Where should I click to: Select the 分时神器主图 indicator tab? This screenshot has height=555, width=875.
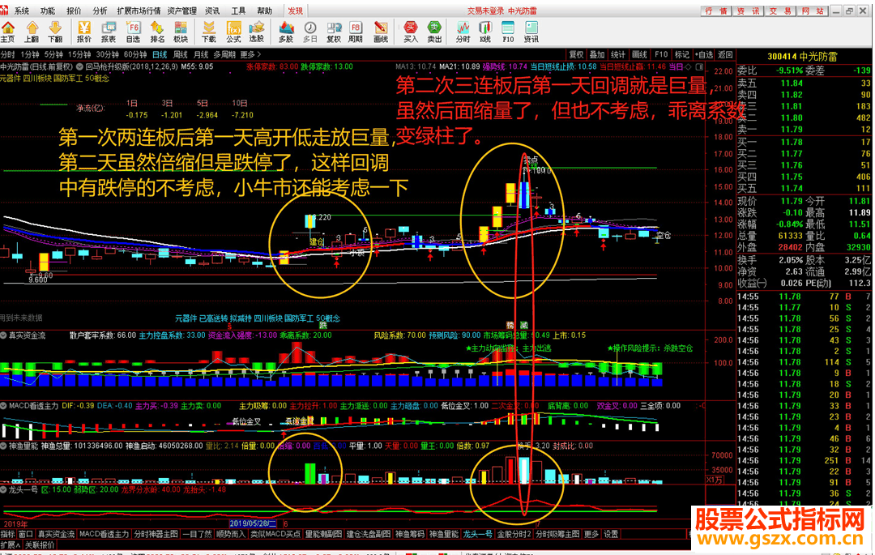pyautogui.click(x=156, y=535)
